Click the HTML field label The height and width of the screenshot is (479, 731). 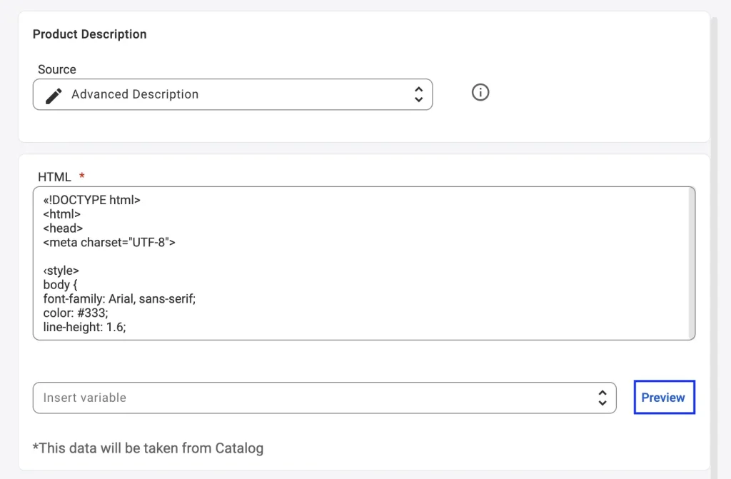click(x=54, y=176)
